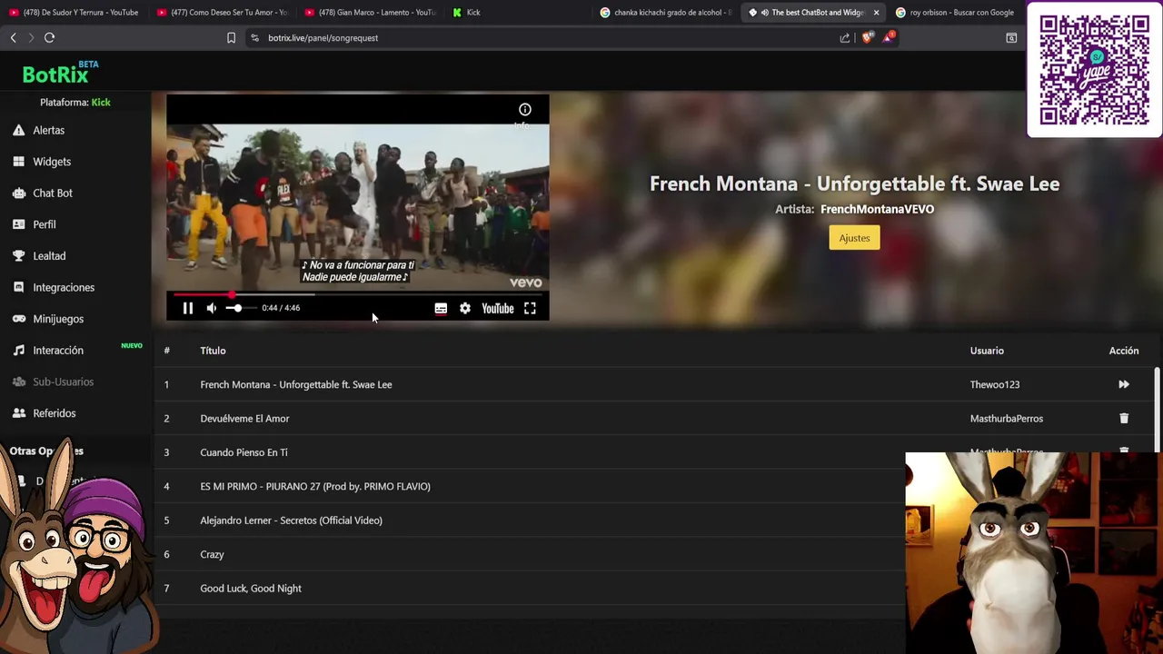Click the Interacción music note icon
The height and width of the screenshot is (654, 1163).
(18, 351)
